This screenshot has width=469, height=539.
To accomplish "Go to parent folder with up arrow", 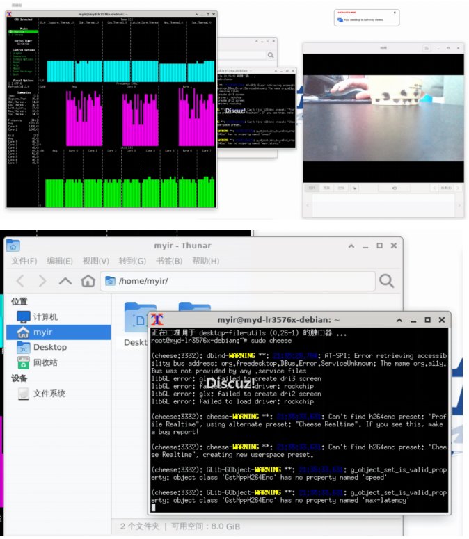I will coord(65,281).
